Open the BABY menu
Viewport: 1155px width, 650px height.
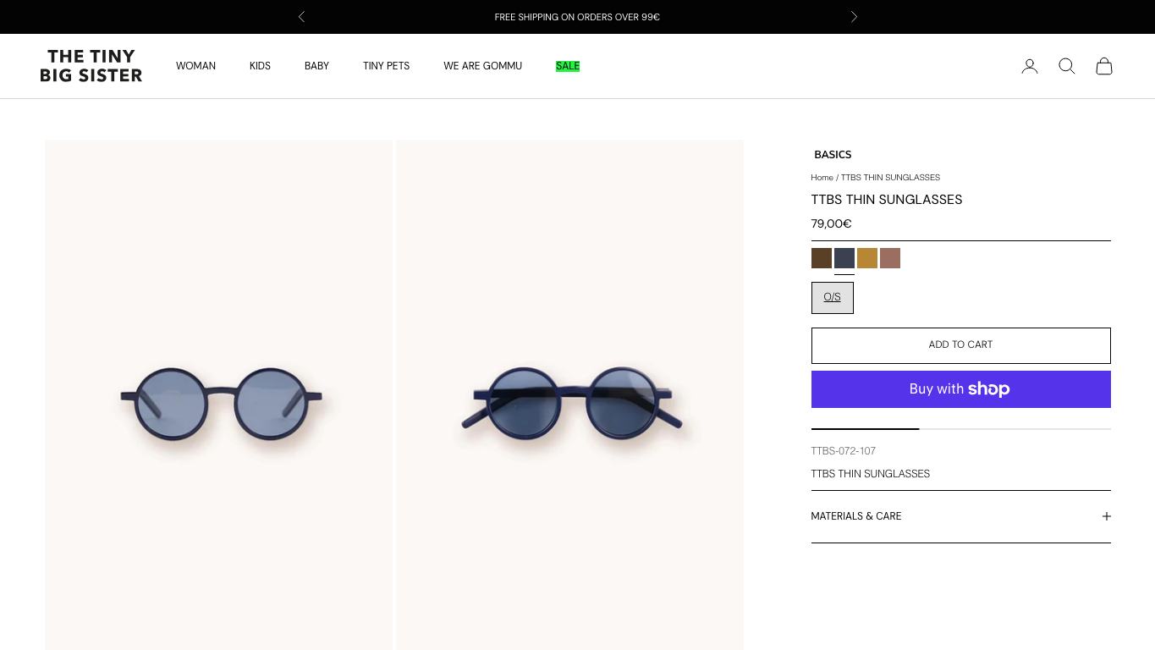[316, 66]
